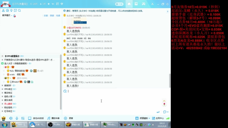Toggle the switch pill in the header
Viewport: 228px width, 128px height.
(119, 4)
